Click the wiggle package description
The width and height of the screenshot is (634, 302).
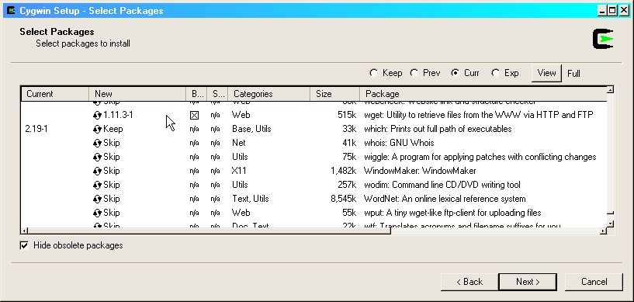480,157
